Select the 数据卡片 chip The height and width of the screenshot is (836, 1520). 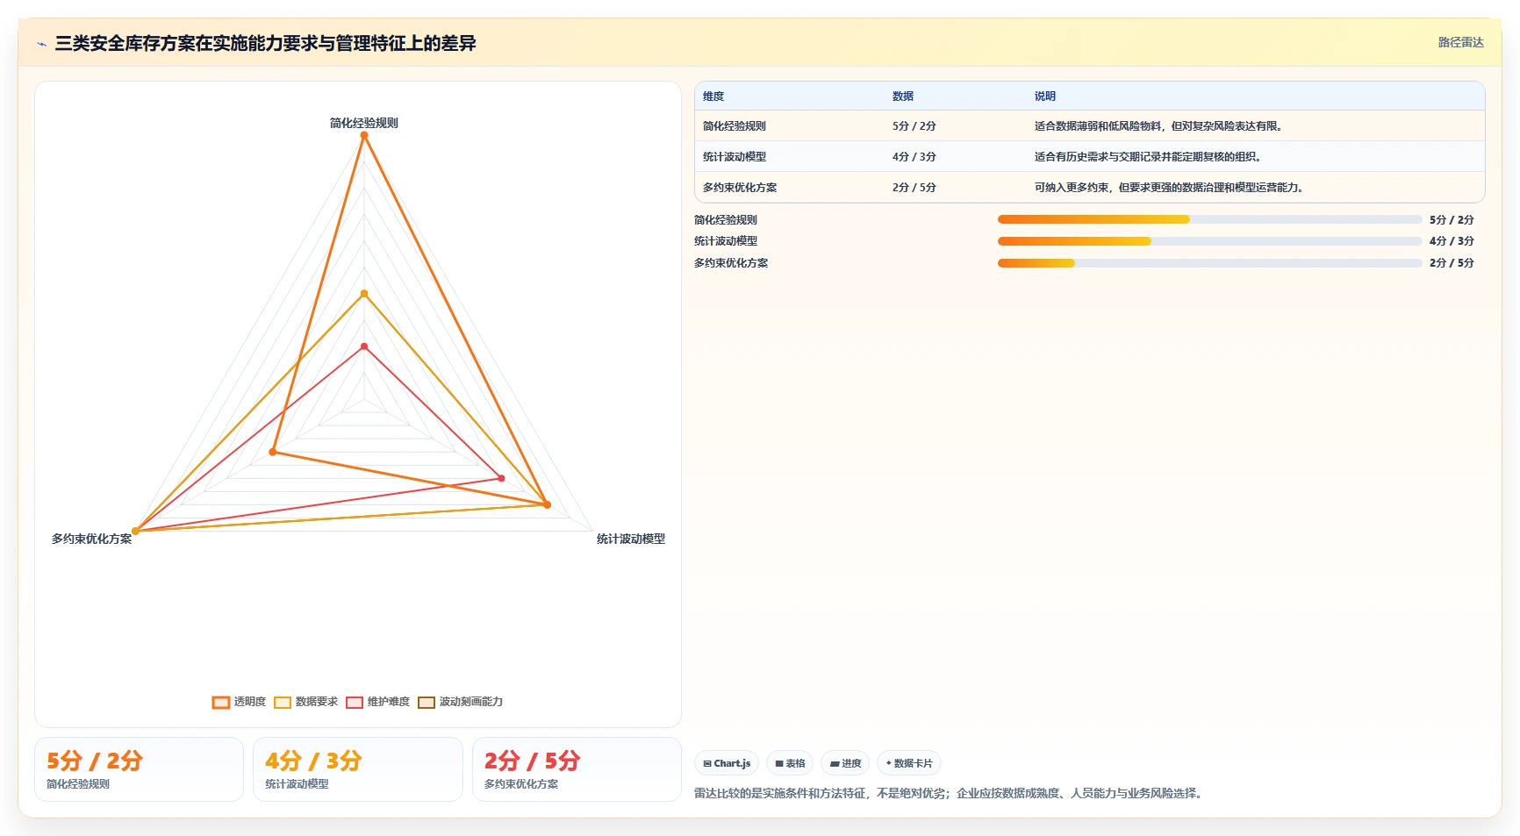pyautogui.click(x=909, y=763)
